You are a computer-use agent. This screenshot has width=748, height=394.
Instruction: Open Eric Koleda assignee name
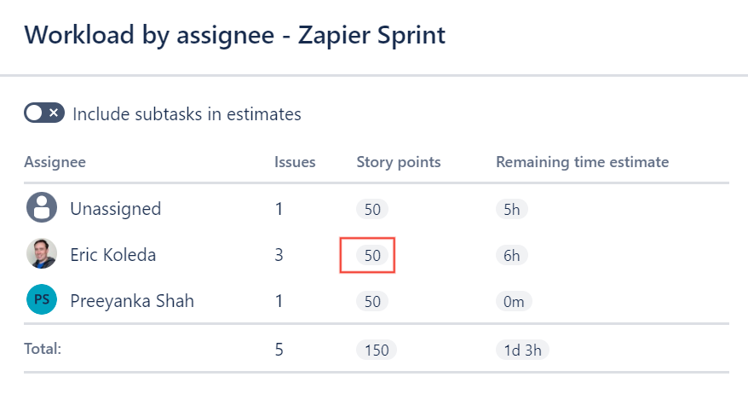pos(112,254)
